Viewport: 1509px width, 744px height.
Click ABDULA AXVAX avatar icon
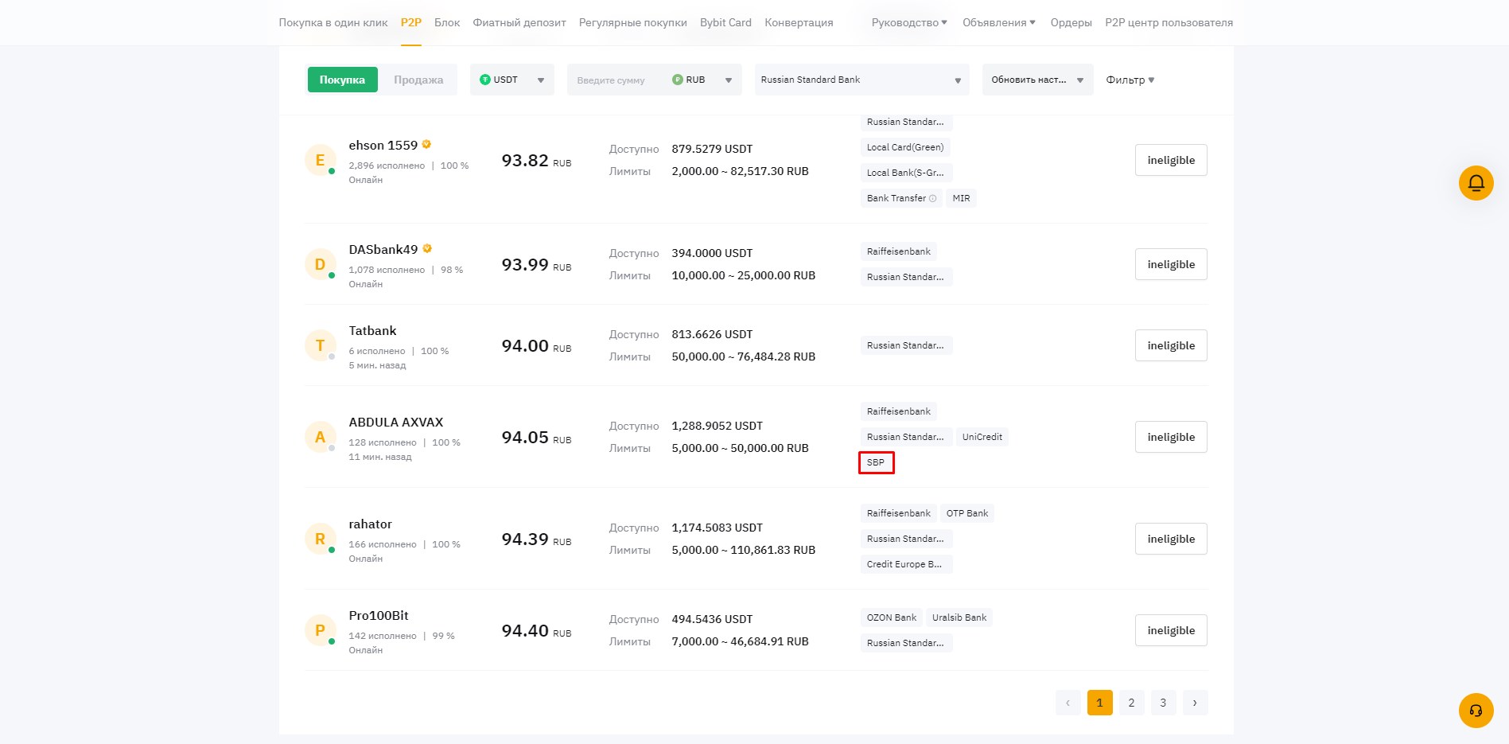pyautogui.click(x=320, y=437)
